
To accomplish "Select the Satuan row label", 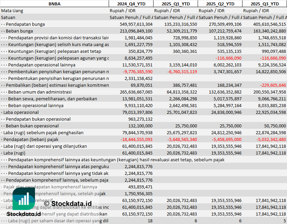I will pos(8,17).
